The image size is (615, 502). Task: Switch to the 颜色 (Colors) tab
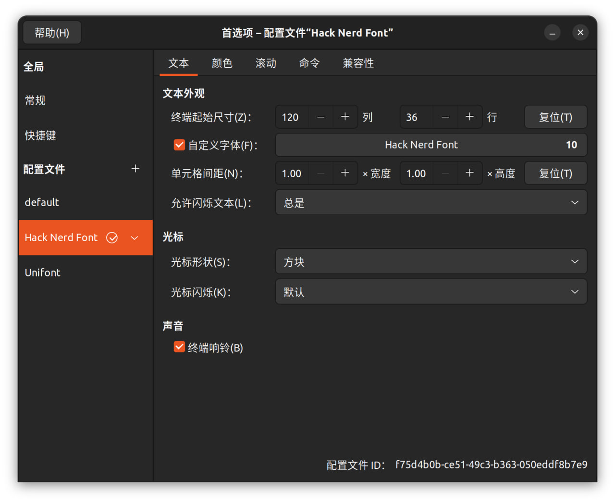pos(222,63)
